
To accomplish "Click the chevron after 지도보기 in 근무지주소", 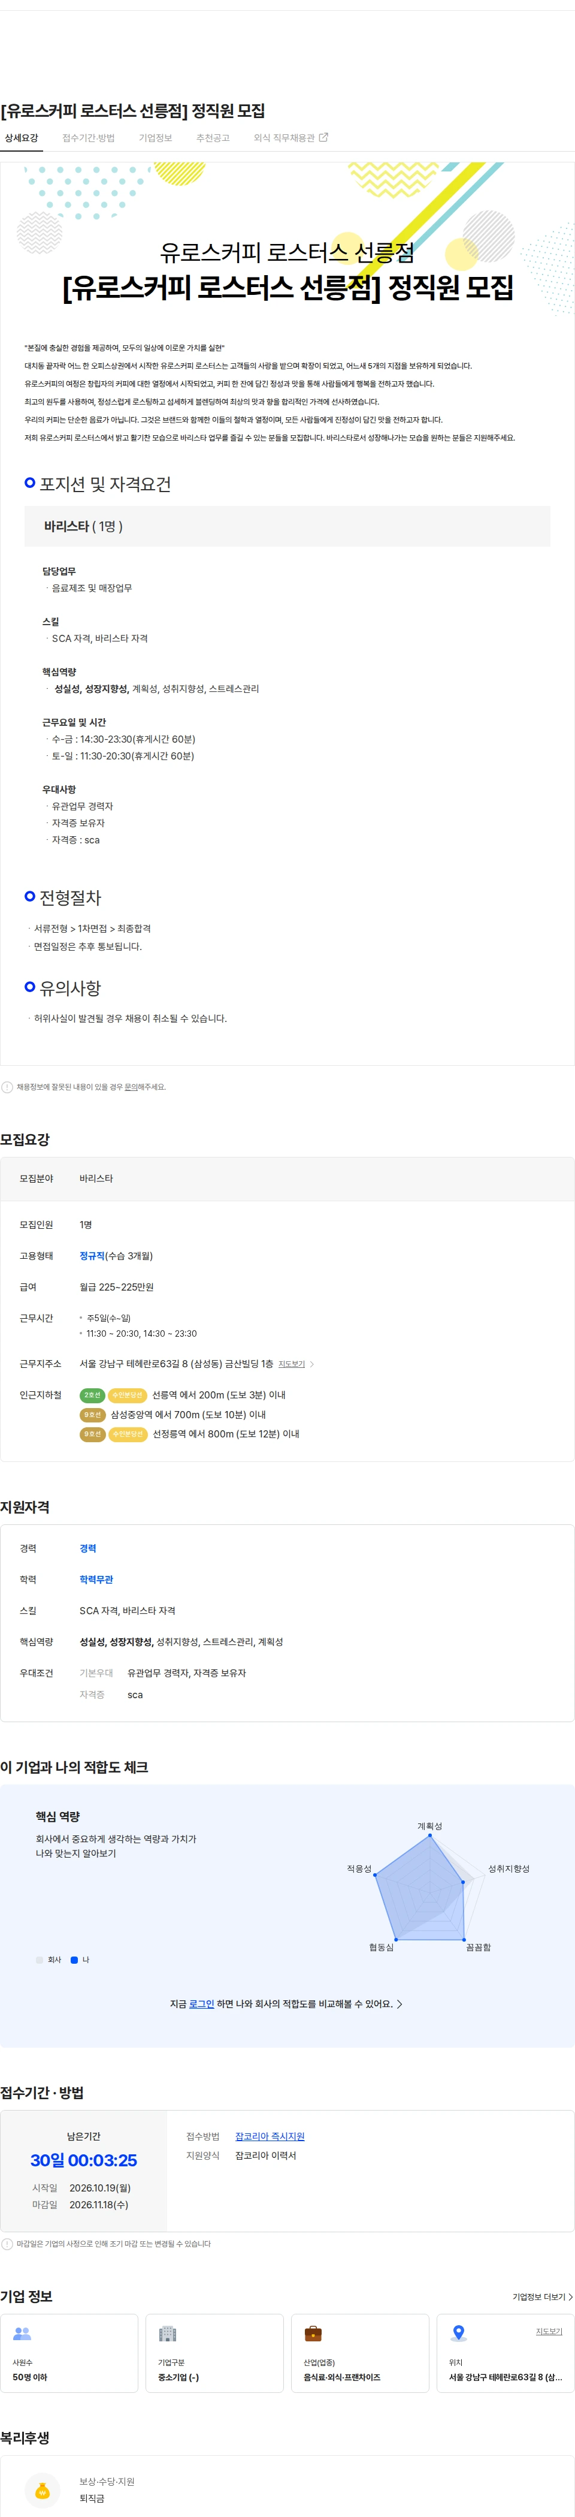I will [x=311, y=1364].
